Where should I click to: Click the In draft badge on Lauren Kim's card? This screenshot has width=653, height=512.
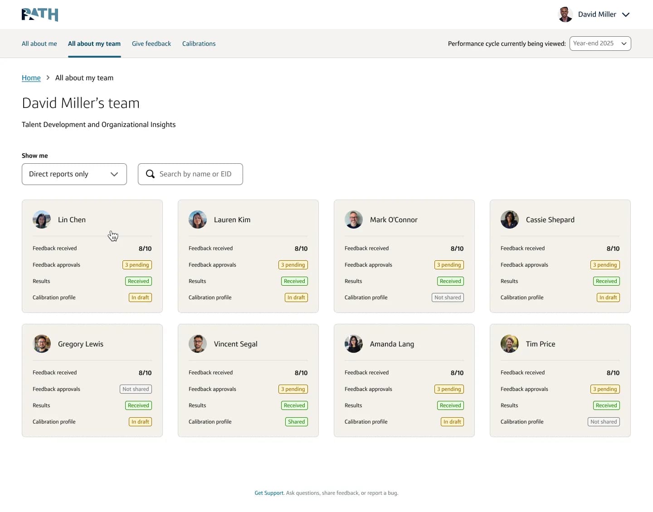296,297
